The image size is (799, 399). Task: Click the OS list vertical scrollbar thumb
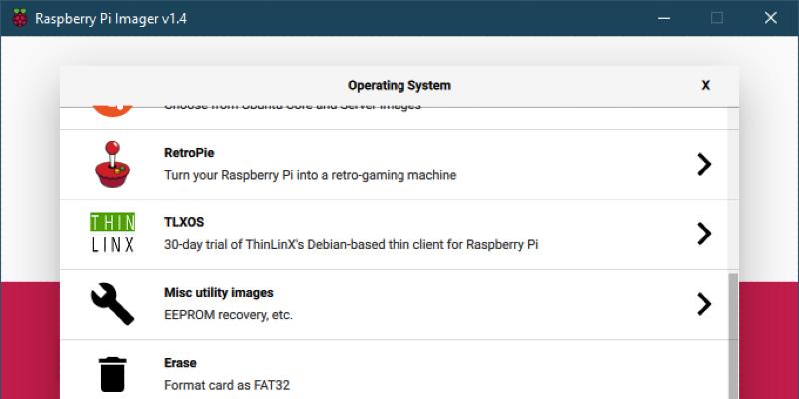point(733,336)
